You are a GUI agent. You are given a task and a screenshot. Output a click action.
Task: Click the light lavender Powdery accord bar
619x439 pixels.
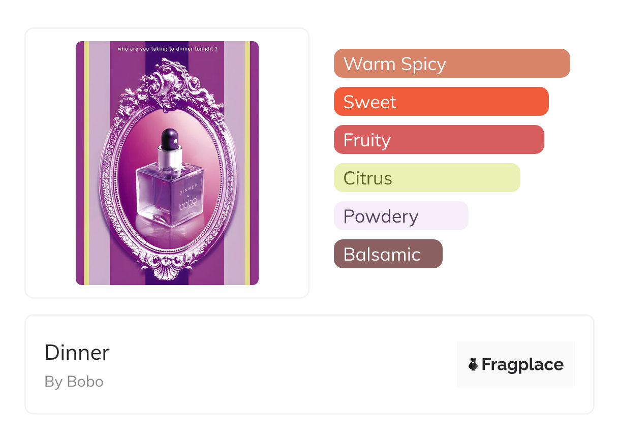[x=400, y=216]
